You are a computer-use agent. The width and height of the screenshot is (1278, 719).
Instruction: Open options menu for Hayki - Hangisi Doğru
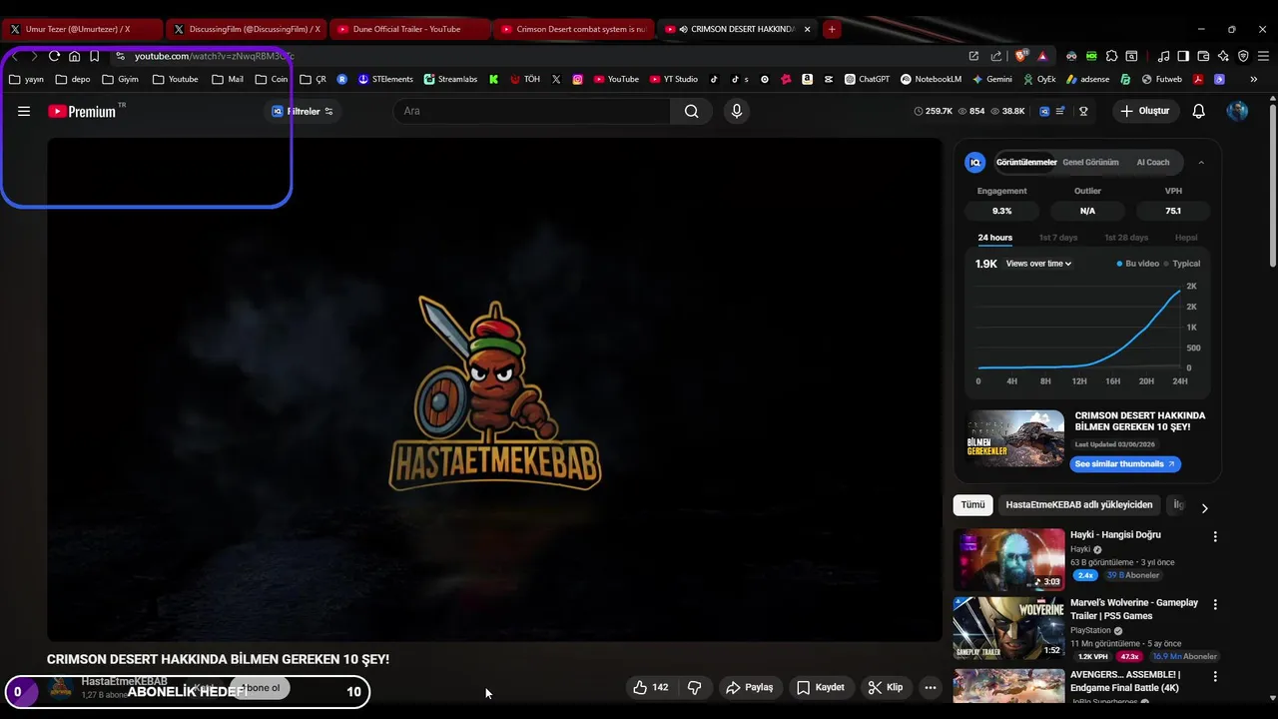coord(1215,536)
